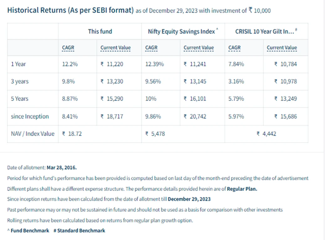325x240 pixels.
Task: Click the Standard Benchmark footnote legend
Action: click(79, 231)
